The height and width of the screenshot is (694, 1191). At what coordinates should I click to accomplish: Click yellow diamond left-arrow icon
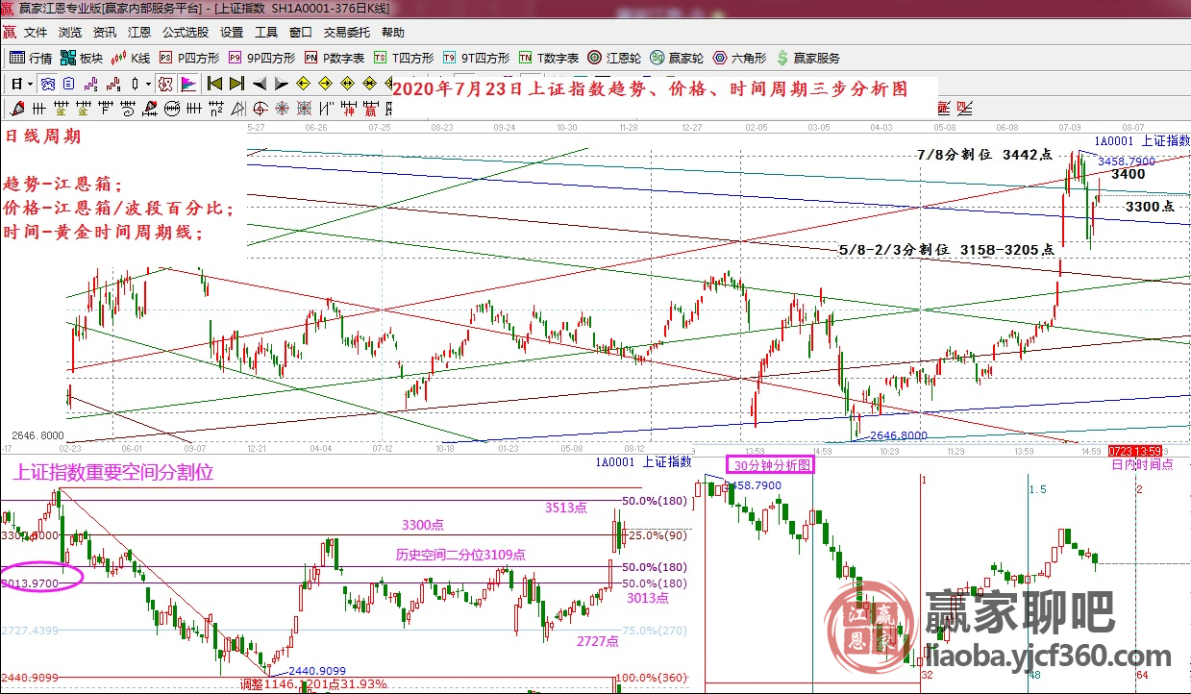click(x=304, y=84)
